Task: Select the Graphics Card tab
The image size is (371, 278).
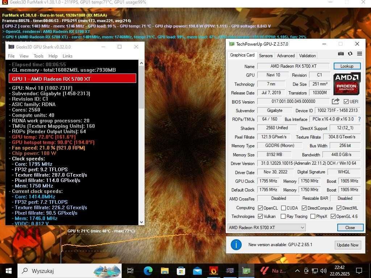Action: click(242, 55)
